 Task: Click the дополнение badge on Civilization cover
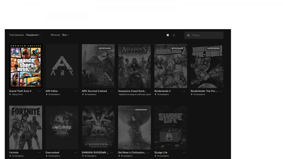141,110
